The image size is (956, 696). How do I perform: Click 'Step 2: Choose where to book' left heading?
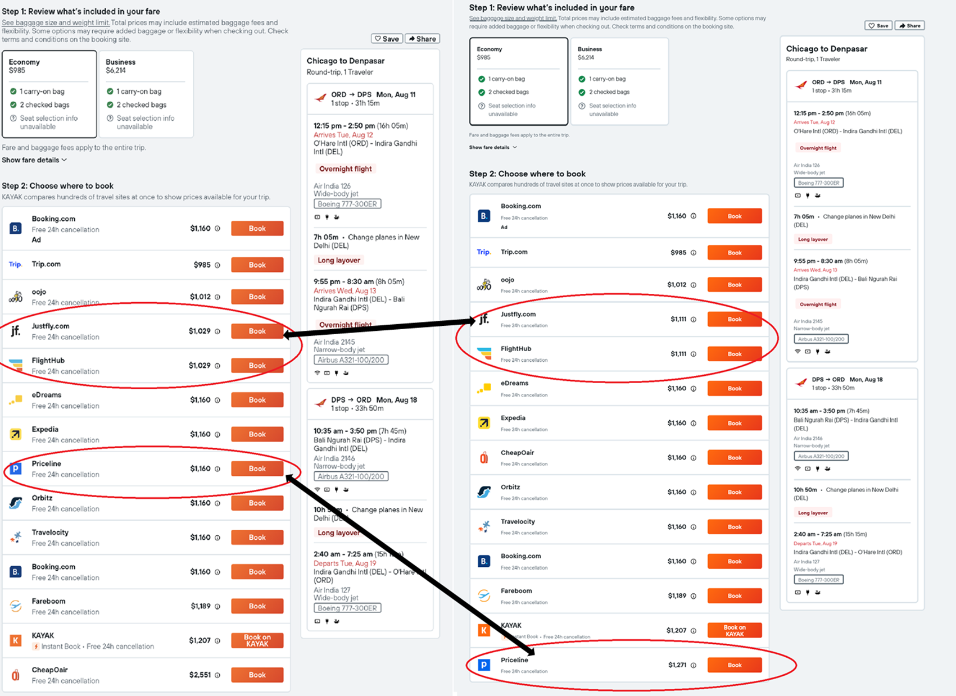tap(57, 186)
